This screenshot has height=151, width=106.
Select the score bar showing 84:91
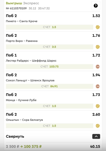pyautogui.click(x=50, y=86)
